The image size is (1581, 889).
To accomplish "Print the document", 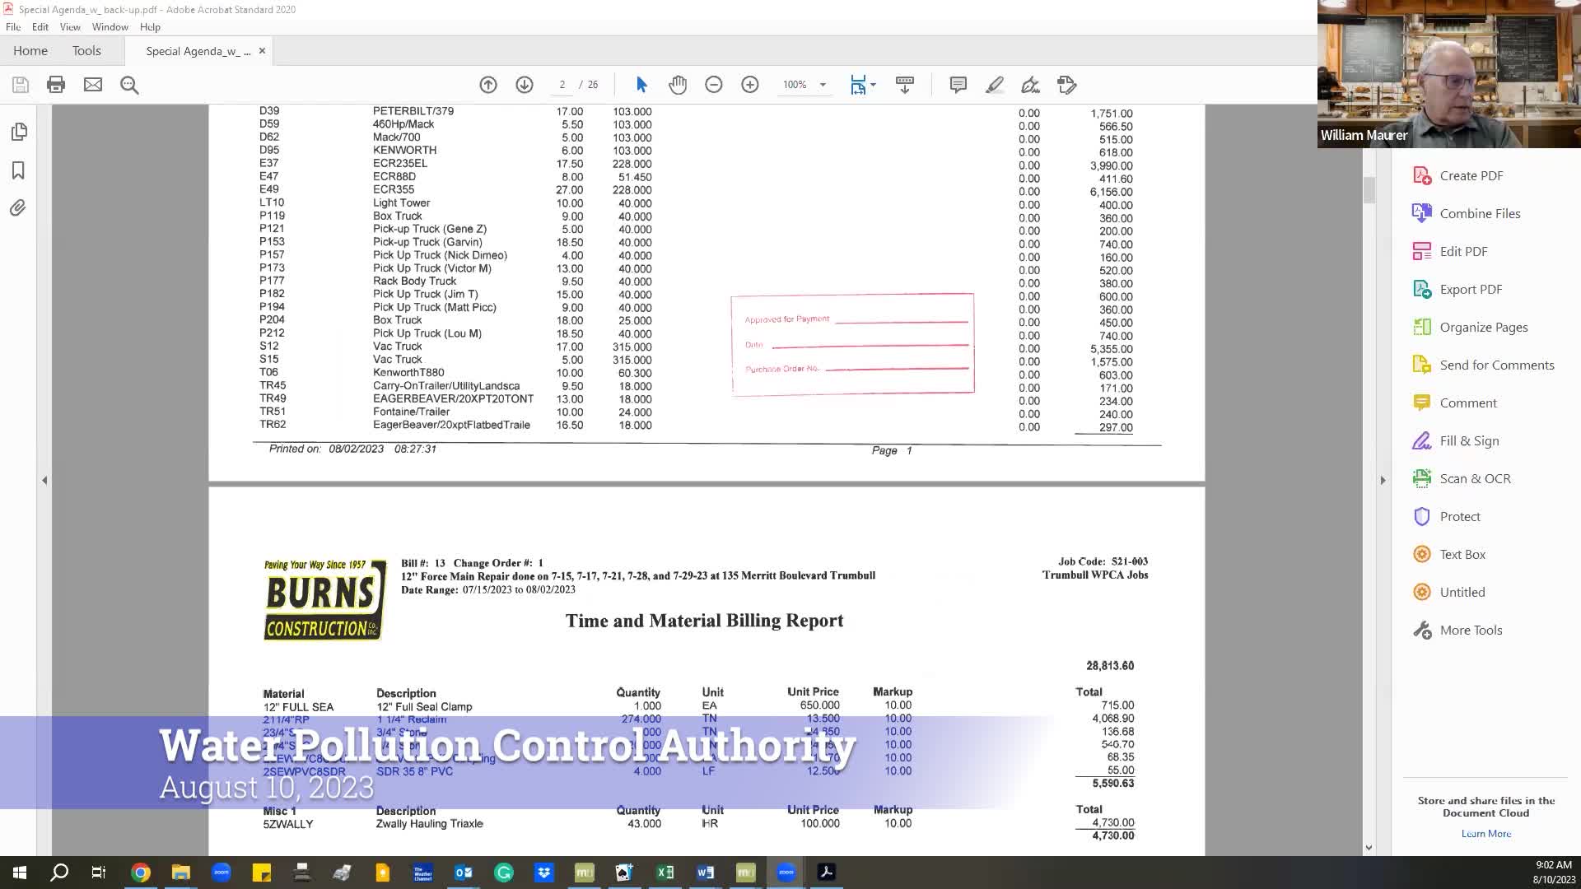I will 55,85.
